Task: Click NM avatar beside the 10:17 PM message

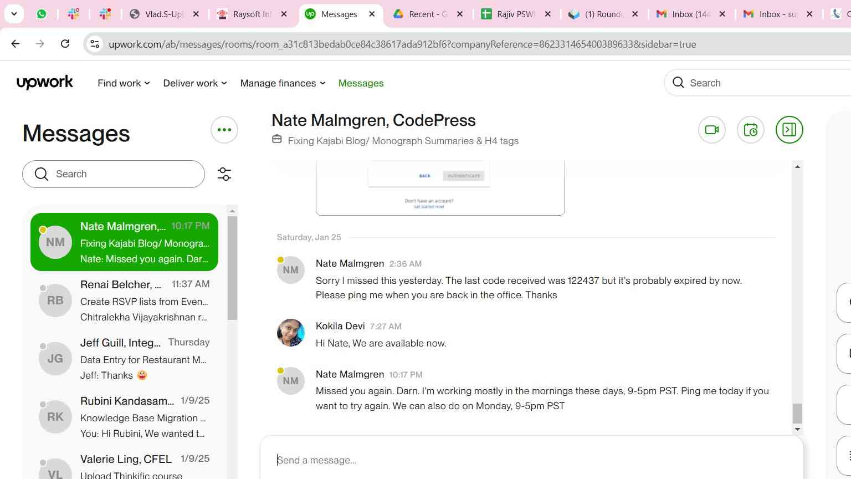Action: (x=291, y=381)
